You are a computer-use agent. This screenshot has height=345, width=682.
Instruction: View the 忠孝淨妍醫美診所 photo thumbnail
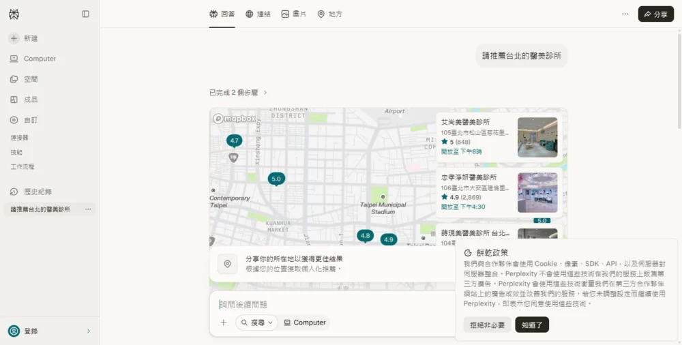pyautogui.click(x=537, y=192)
